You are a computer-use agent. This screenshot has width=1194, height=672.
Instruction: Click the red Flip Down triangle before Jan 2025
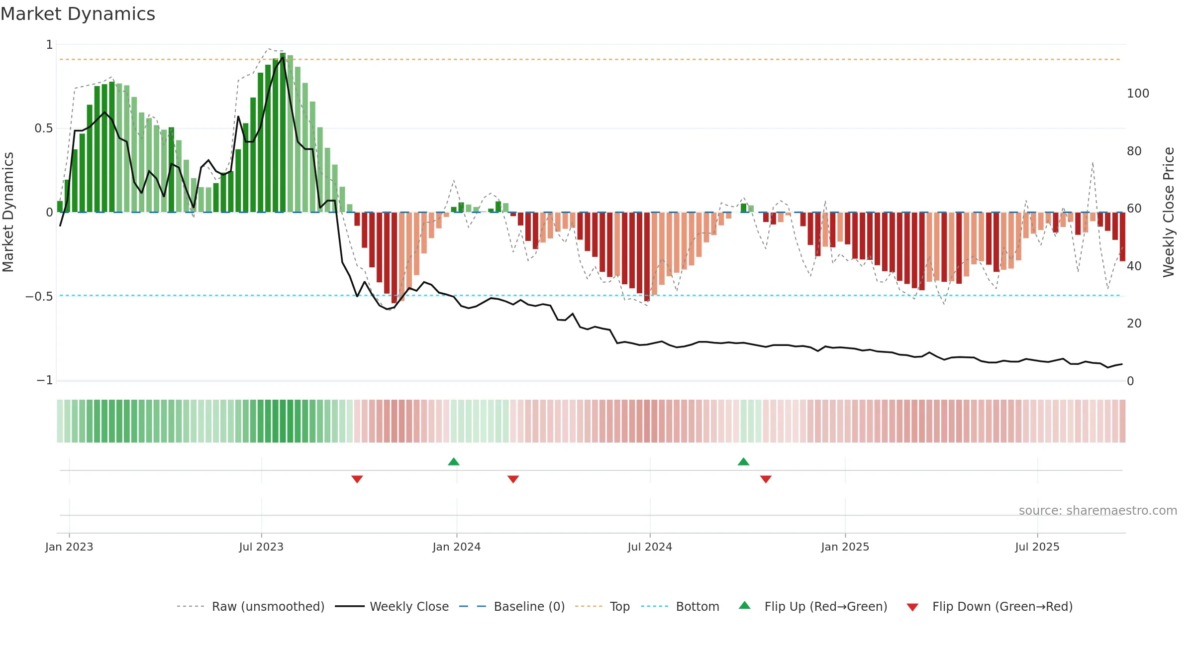click(x=766, y=479)
